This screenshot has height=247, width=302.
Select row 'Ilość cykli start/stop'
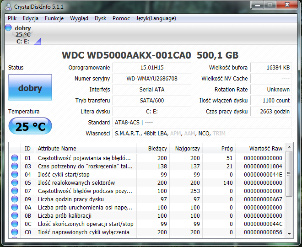pos(147,174)
